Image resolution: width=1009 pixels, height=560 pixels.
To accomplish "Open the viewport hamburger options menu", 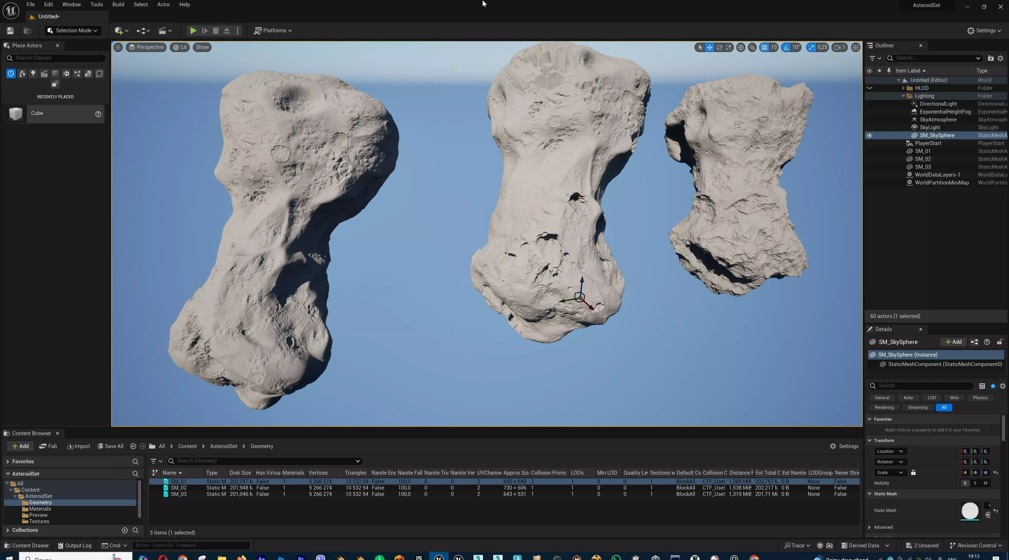I will coord(118,47).
